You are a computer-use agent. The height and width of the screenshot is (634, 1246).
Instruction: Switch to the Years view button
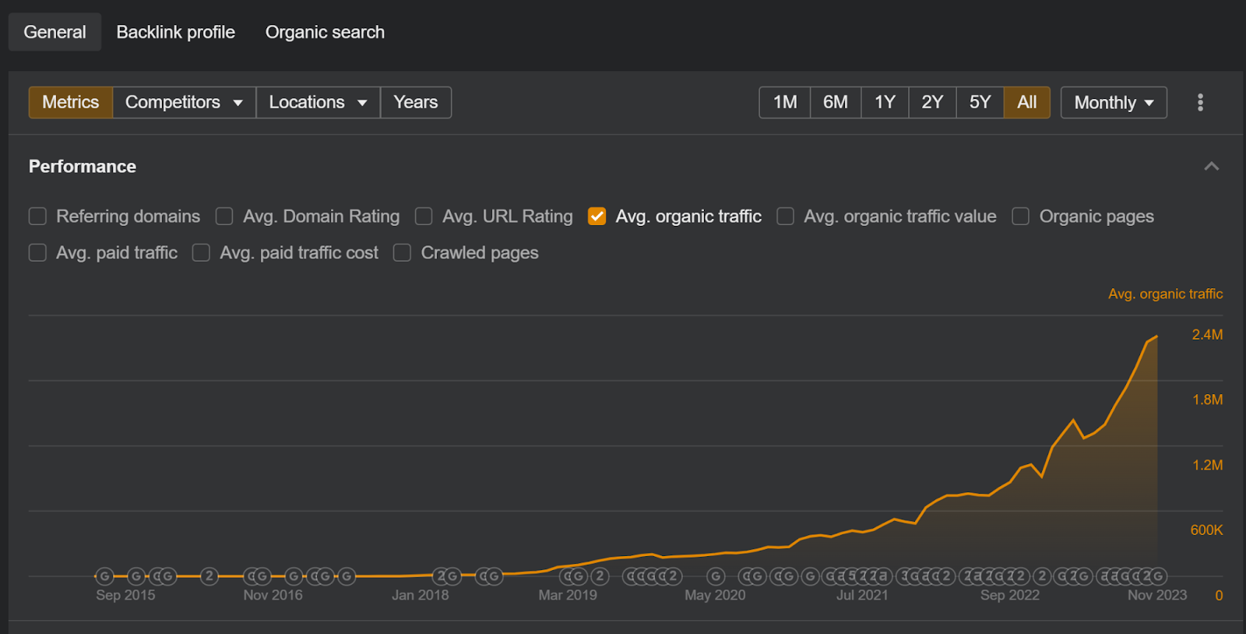coord(415,103)
